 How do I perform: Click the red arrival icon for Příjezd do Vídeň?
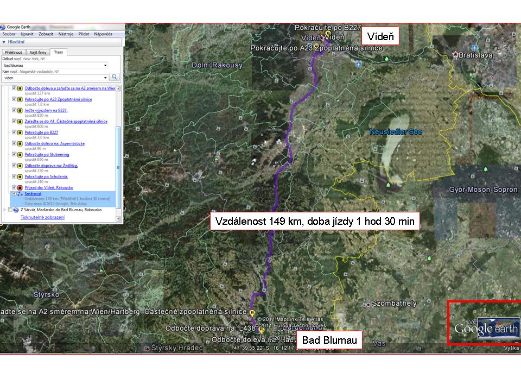20,188
